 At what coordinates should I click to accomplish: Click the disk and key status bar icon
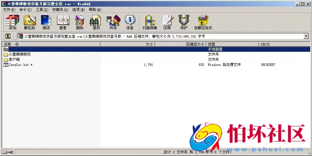tap(8, 152)
